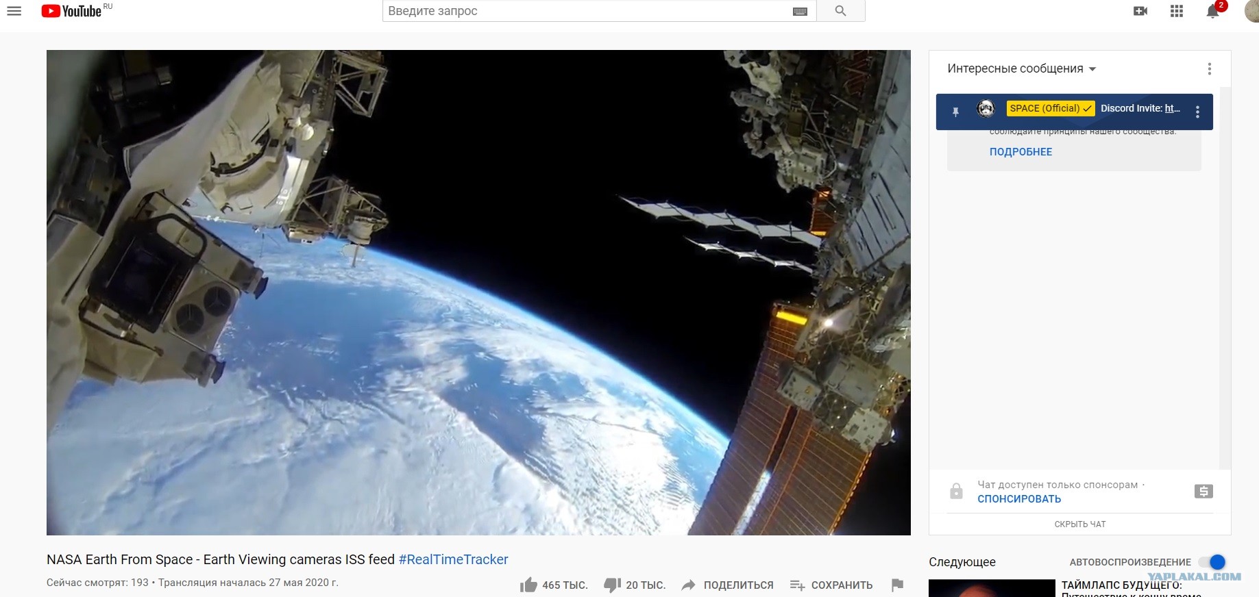Open the create video camera icon
Screen dimensions: 1259x597
1140,11
